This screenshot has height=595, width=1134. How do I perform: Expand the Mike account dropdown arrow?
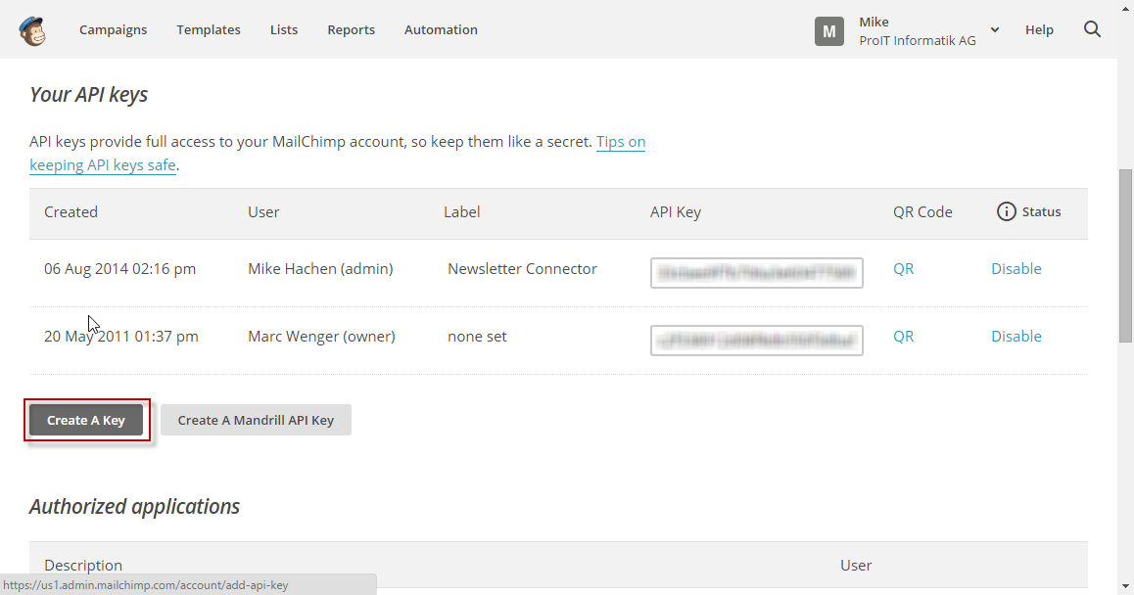tap(995, 30)
